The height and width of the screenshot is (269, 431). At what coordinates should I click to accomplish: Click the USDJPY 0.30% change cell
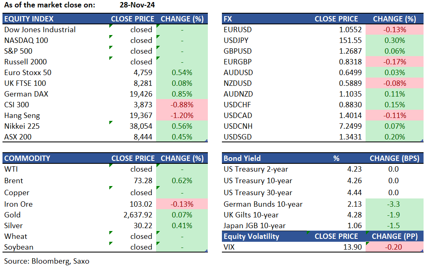[395, 40]
